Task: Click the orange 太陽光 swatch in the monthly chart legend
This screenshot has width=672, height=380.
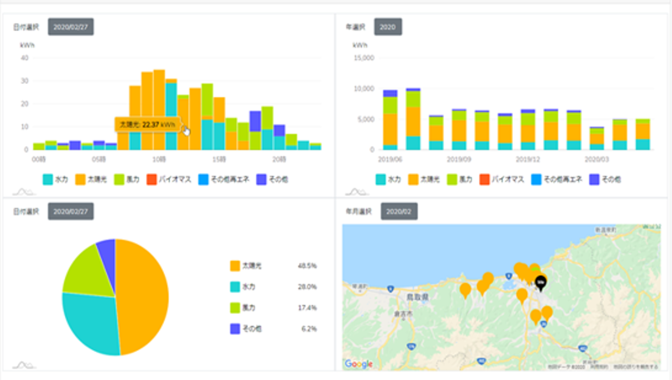Action: coord(413,179)
